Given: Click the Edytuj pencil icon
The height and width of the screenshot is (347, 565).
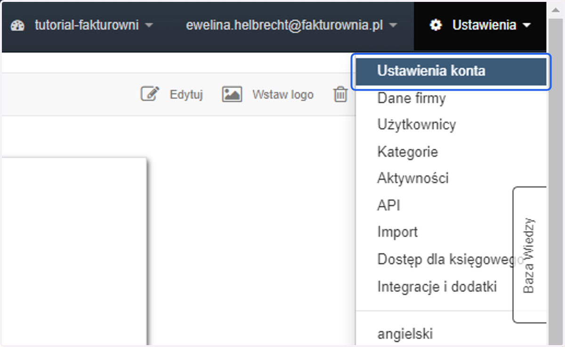Looking at the screenshot, I should 150,94.
